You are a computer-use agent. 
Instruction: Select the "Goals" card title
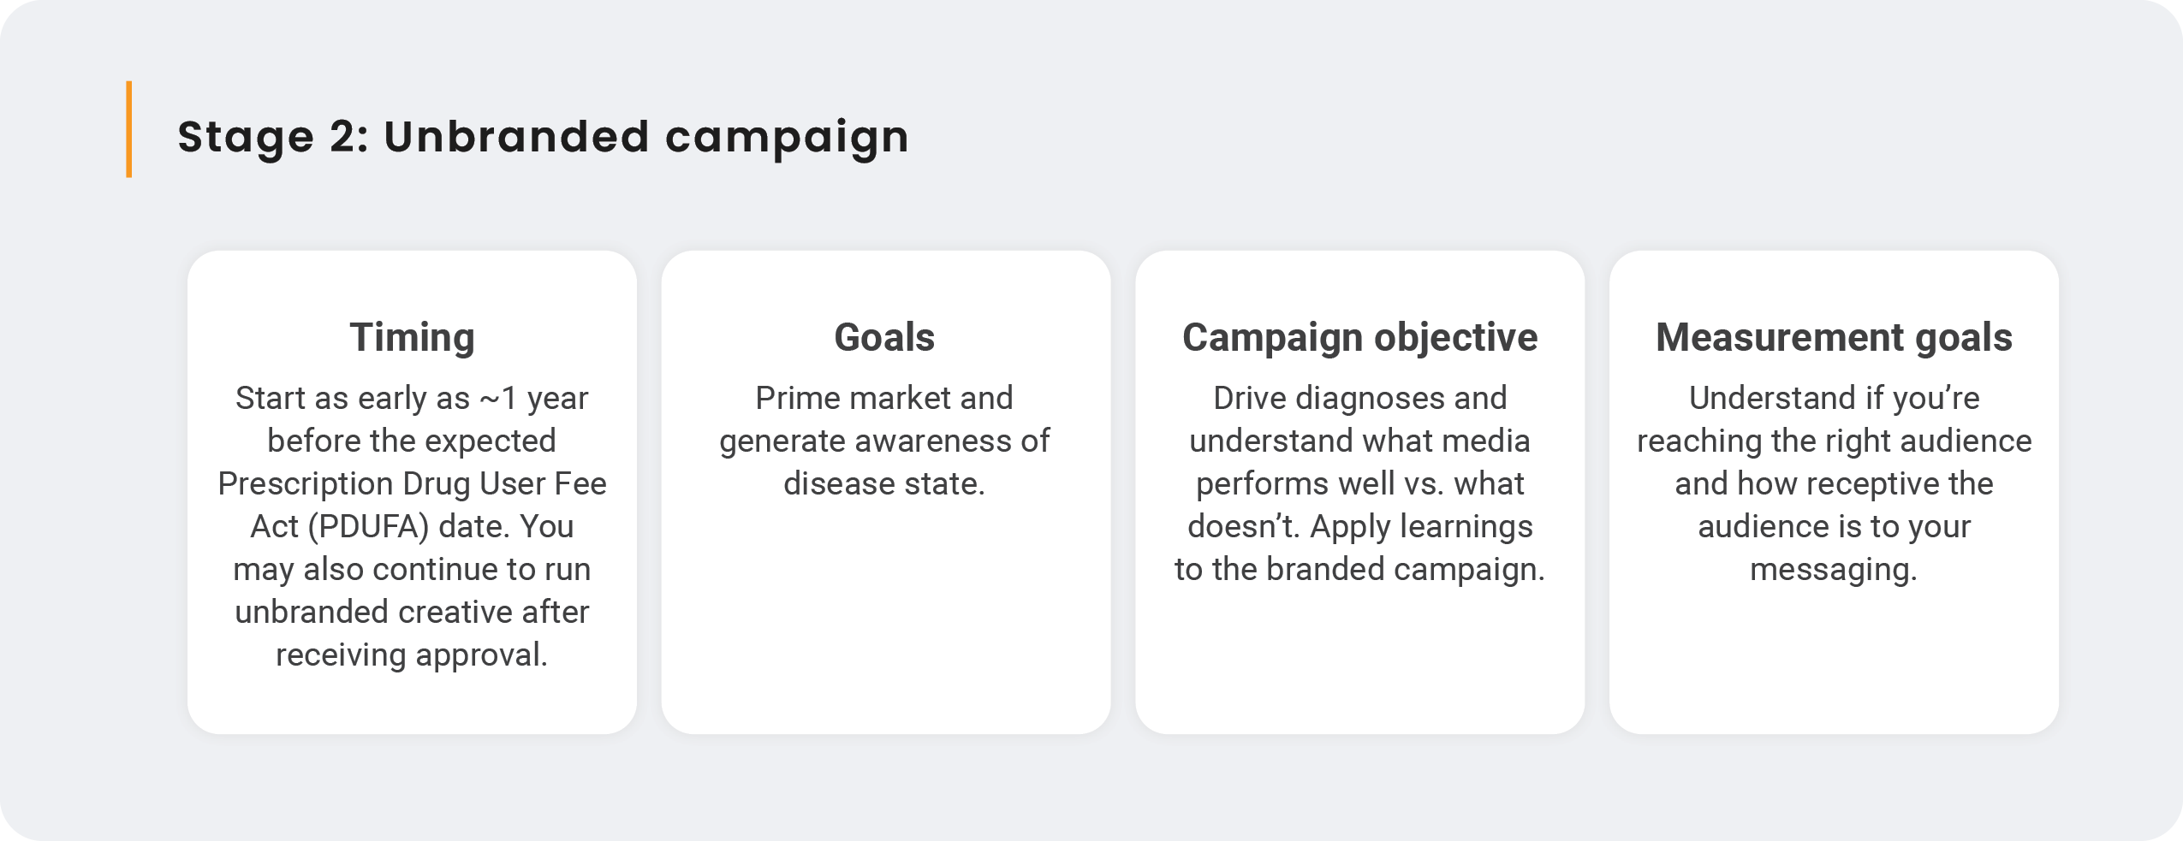pyautogui.click(x=884, y=337)
